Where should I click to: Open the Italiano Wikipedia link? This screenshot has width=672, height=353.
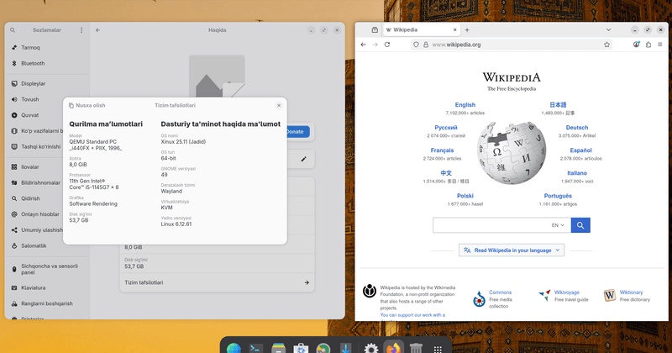coord(577,173)
